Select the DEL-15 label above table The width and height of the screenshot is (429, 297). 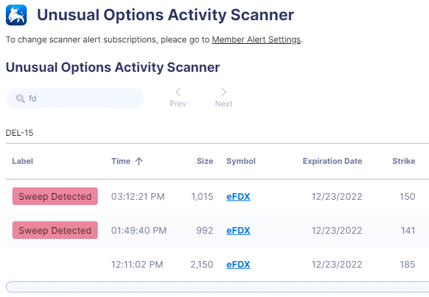point(20,133)
